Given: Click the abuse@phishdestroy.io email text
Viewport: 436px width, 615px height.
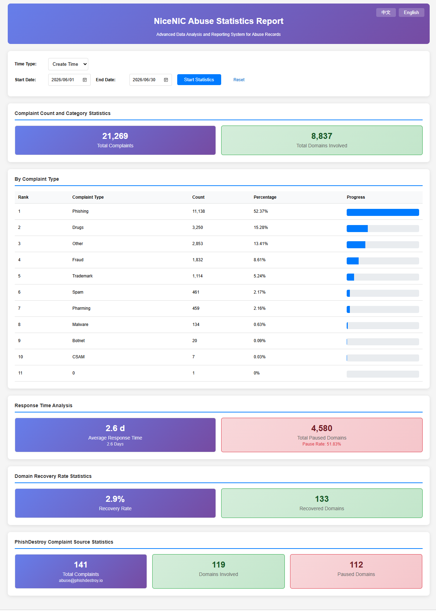Looking at the screenshot, I should 81,581.
